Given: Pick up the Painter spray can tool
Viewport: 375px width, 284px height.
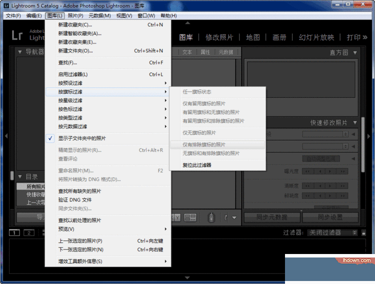Looking at the screenshot, I should (211, 217).
